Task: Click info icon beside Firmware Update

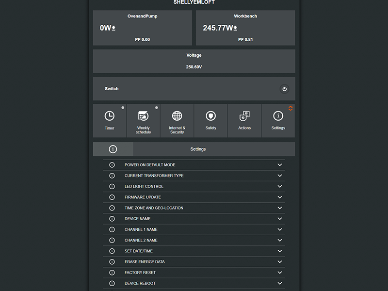Action: 112,197
